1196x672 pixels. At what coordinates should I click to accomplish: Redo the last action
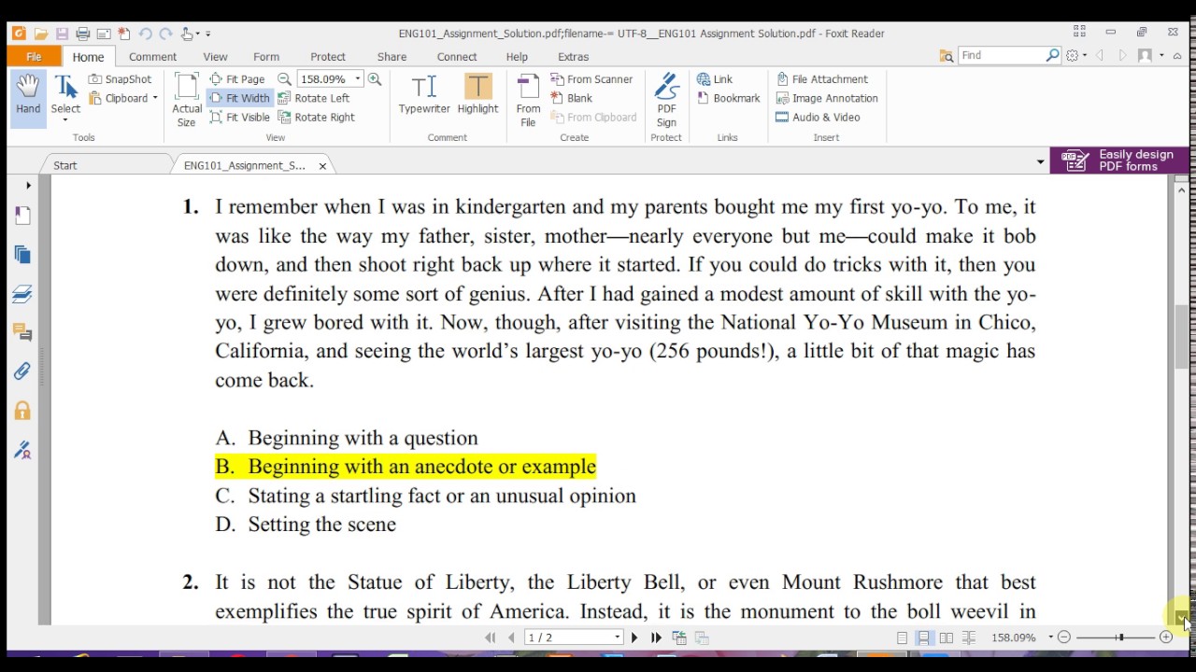coord(165,34)
